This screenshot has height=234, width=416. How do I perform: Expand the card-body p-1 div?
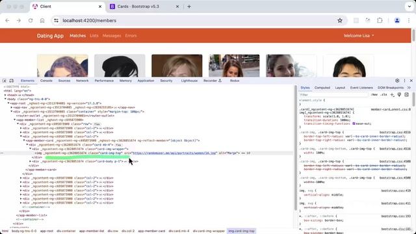31,161
